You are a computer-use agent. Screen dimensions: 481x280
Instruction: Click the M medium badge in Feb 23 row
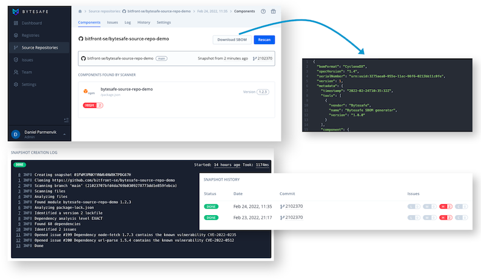click(430, 218)
